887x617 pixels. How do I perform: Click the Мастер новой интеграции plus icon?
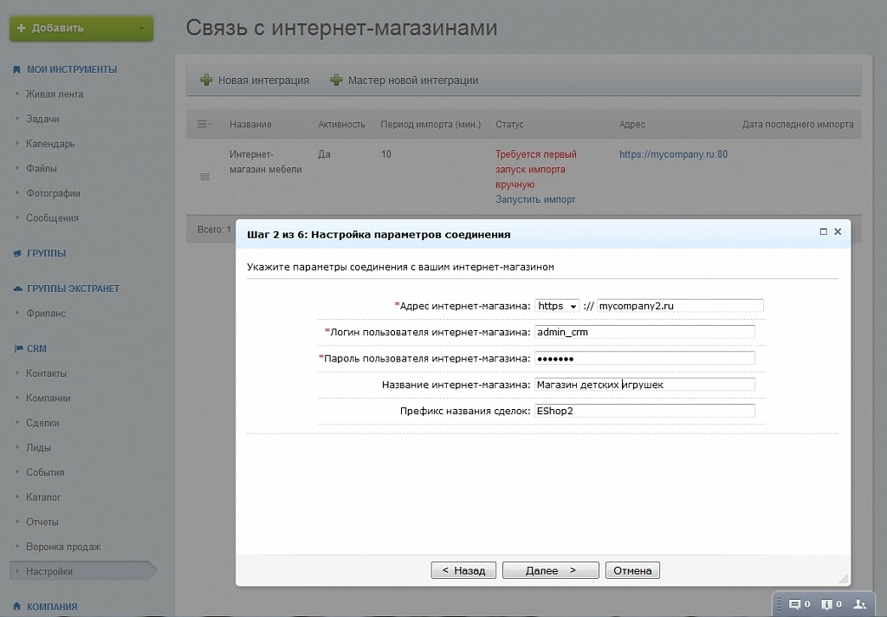pyautogui.click(x=336, y=81)
